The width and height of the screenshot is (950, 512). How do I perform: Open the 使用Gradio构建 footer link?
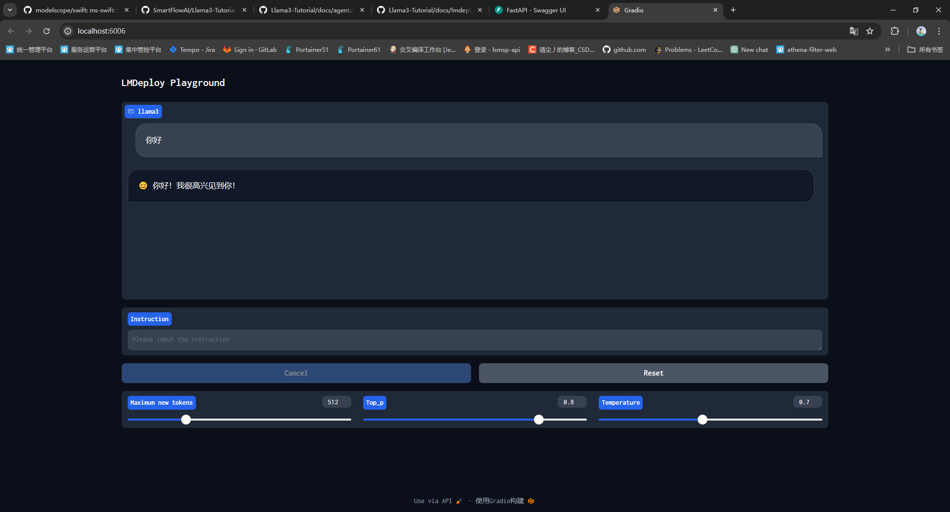505,501
